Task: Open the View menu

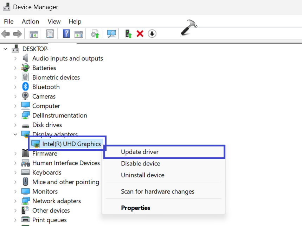Action: point(54,21)
